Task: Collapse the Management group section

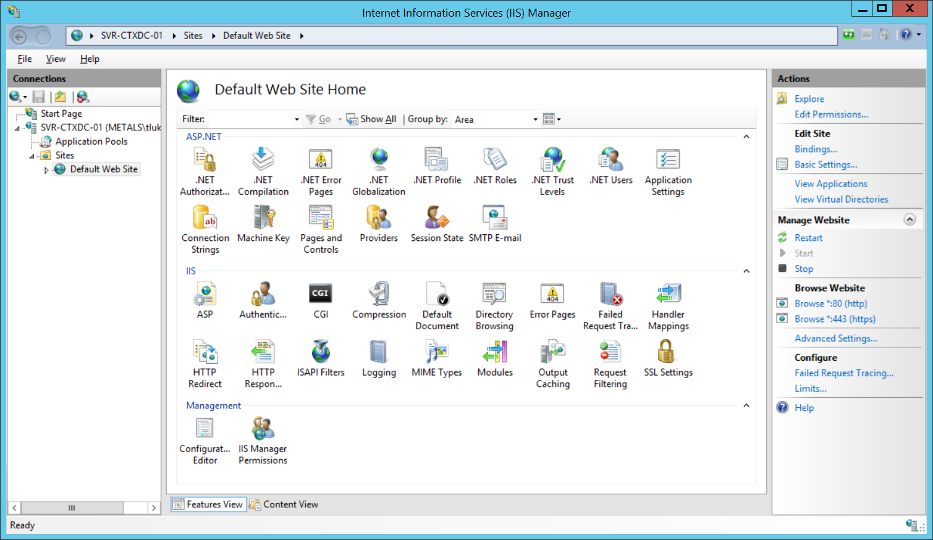Action: pyautogui.click(x=746, y=406)
